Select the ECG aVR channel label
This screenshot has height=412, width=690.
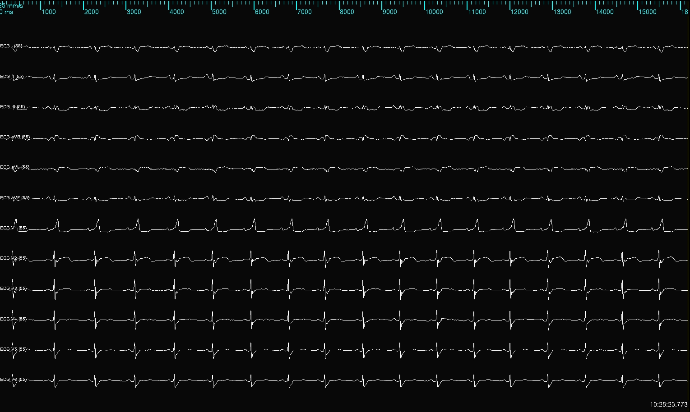(15, 137)
